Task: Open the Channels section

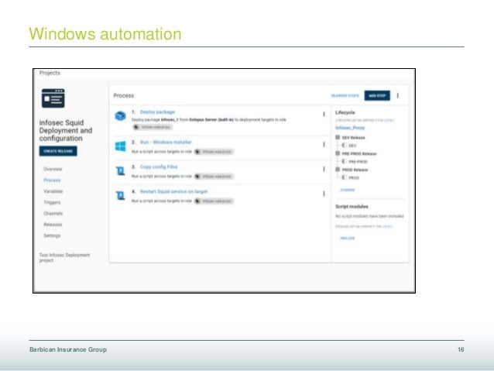Action: click(x=53, y=214)
